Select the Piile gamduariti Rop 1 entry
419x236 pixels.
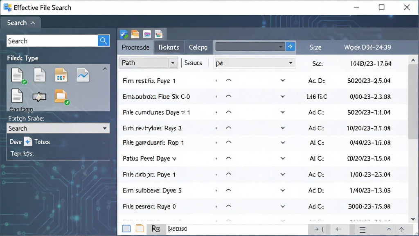[153, 143]
